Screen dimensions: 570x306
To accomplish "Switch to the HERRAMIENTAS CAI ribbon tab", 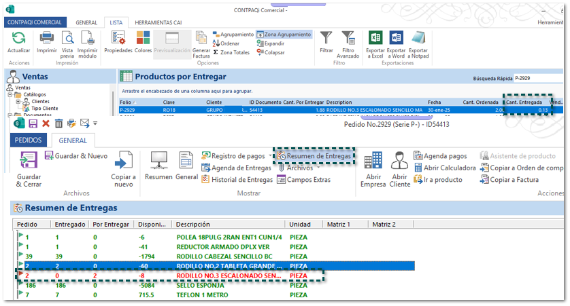I will [160, 22].
